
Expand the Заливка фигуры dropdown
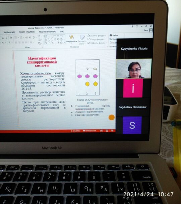point(106,36)
